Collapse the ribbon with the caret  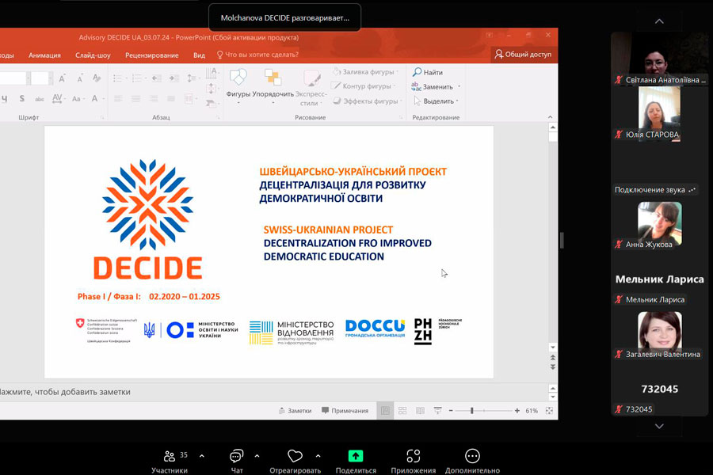click(x=551, y=117)
